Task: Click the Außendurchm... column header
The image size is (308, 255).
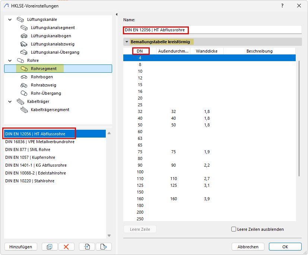Action: point(173,51)
